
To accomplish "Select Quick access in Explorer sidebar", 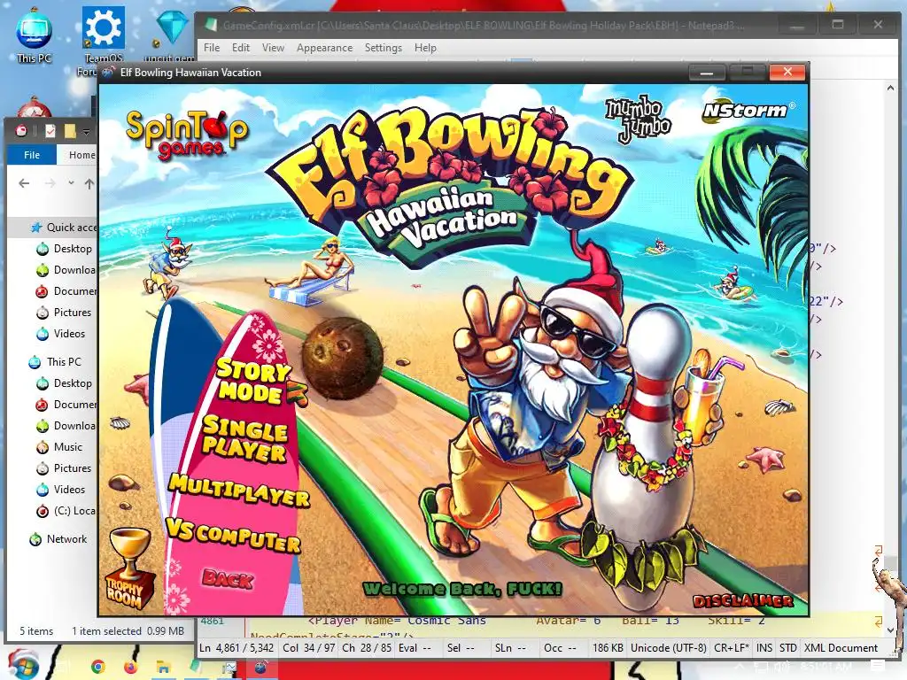I will (x=64, y=228).
